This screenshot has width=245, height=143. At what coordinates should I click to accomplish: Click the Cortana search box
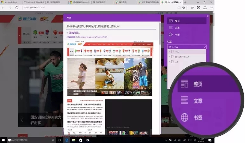coord(31,140)
